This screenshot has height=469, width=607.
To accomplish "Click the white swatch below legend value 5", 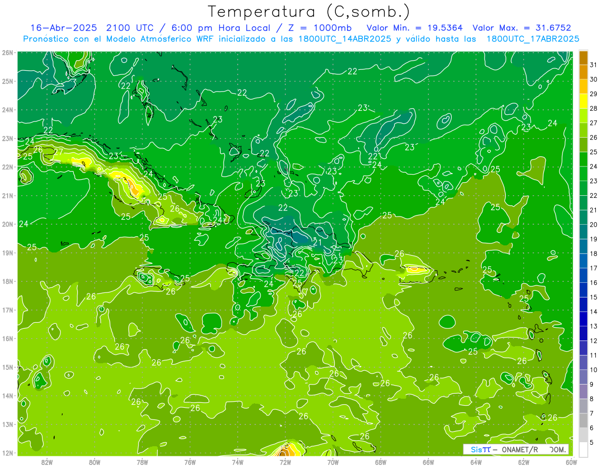I will coord(583,449).
